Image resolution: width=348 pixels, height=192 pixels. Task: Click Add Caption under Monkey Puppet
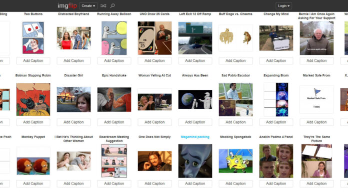(33, 184)
